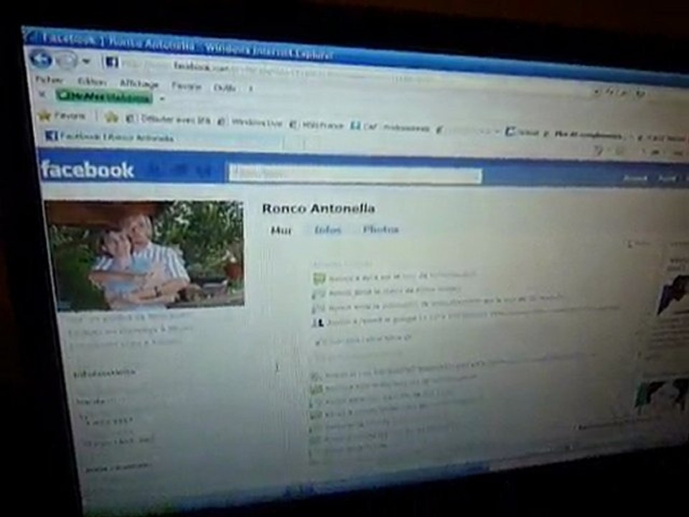Open the Fichier menu
This screenshot has height=517, width=689.
50,80
